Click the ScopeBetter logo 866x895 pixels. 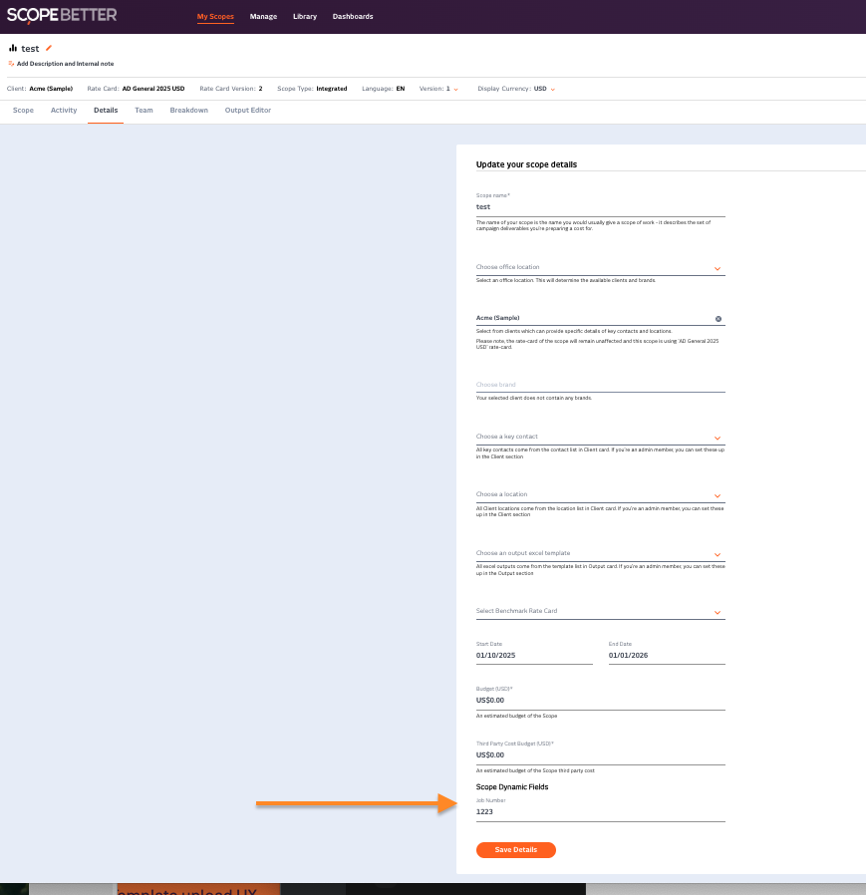62,16
